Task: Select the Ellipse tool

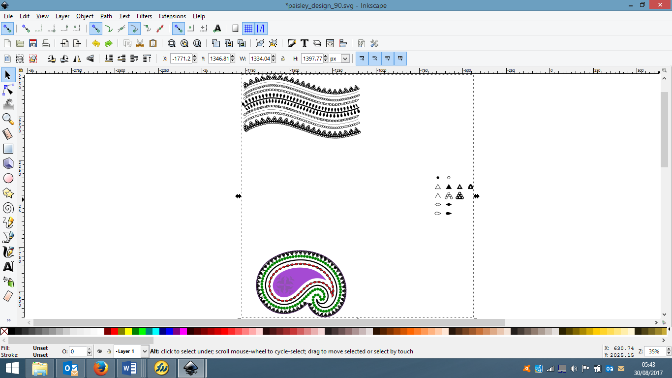Action: click(x=7, y=178)
